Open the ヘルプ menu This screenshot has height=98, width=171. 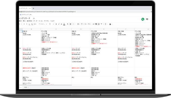pos(52,21)
